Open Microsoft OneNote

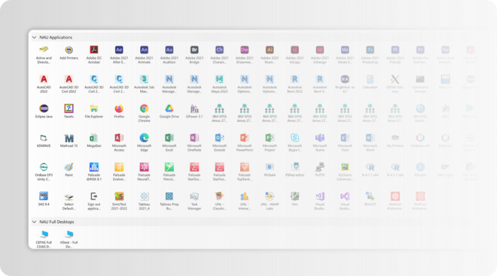pos(195,138)
